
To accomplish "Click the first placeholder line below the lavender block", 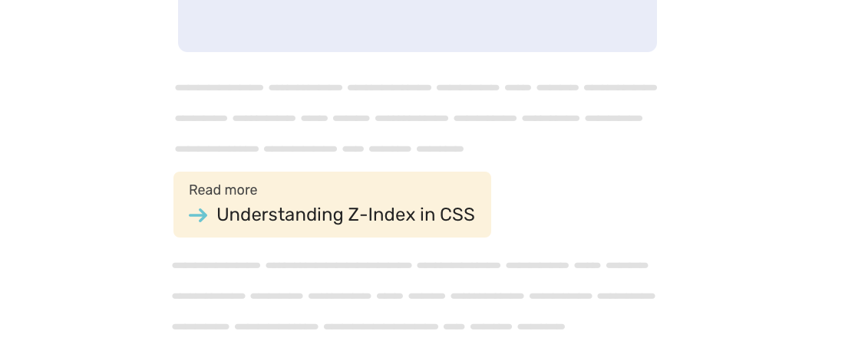I will [416, 87].
